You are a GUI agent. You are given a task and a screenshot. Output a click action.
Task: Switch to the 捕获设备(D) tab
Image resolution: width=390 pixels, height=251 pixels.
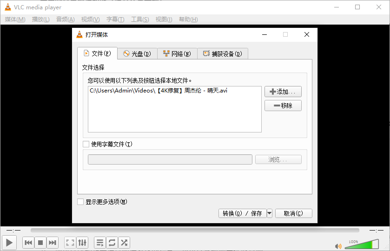pyautogui.click(x=223, y=54)
